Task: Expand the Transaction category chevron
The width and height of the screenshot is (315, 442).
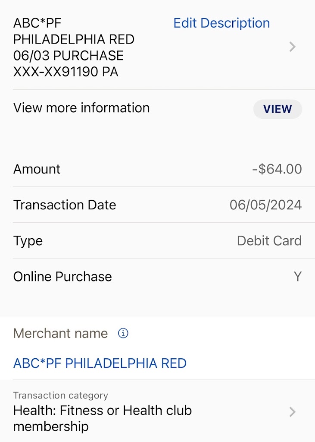Action: click(x=293, y=412)
